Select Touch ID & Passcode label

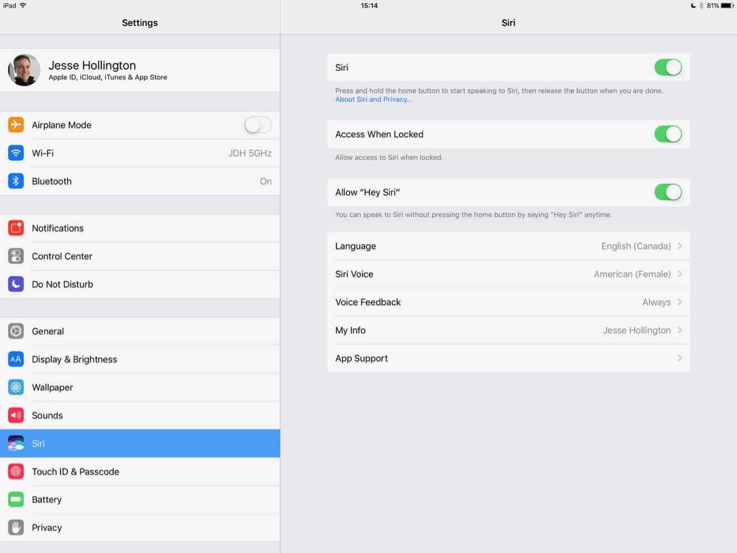[75, 472]
